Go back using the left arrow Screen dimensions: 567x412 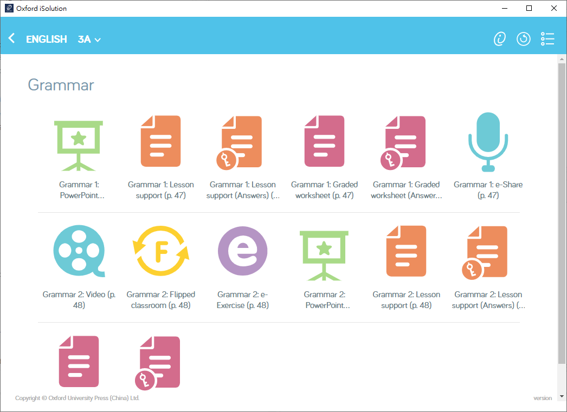11,38
